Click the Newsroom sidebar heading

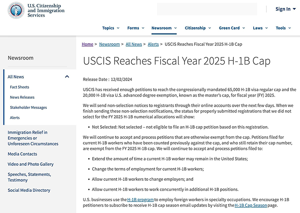20,58
